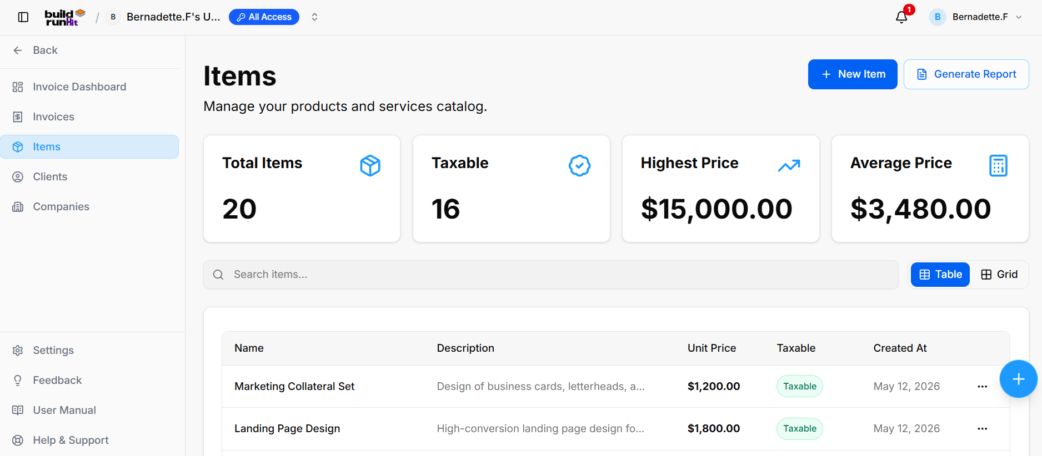The image size is (1042, 456).
Task: Click Taxable badge for Landing Page Design
Action: (x=800, y=429)
